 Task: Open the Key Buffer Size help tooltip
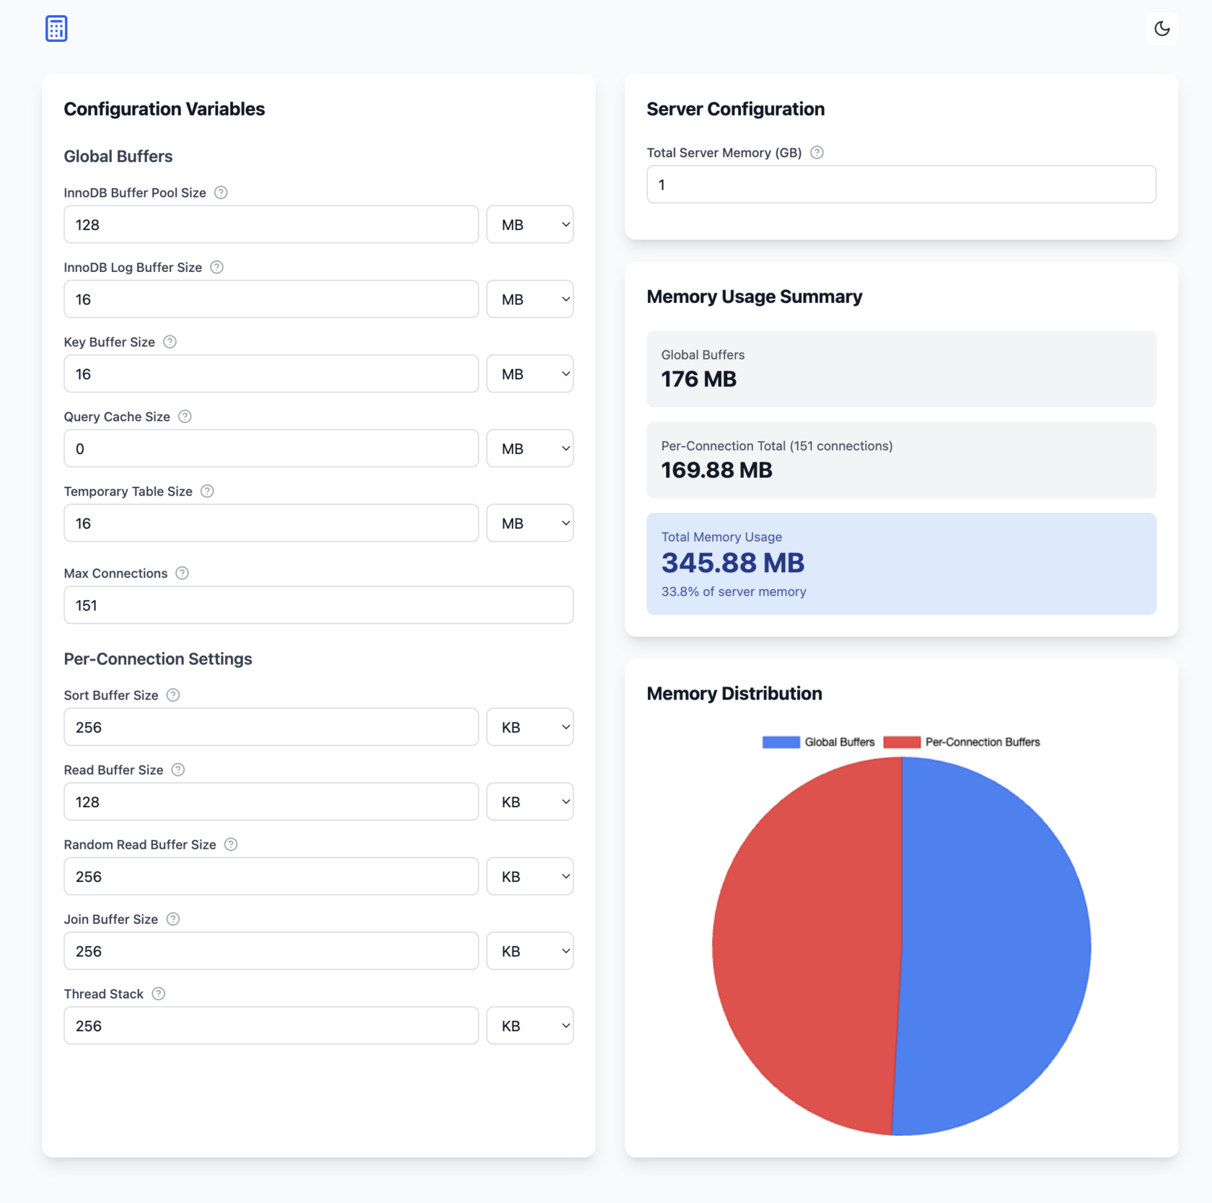(x=170, y=341)
